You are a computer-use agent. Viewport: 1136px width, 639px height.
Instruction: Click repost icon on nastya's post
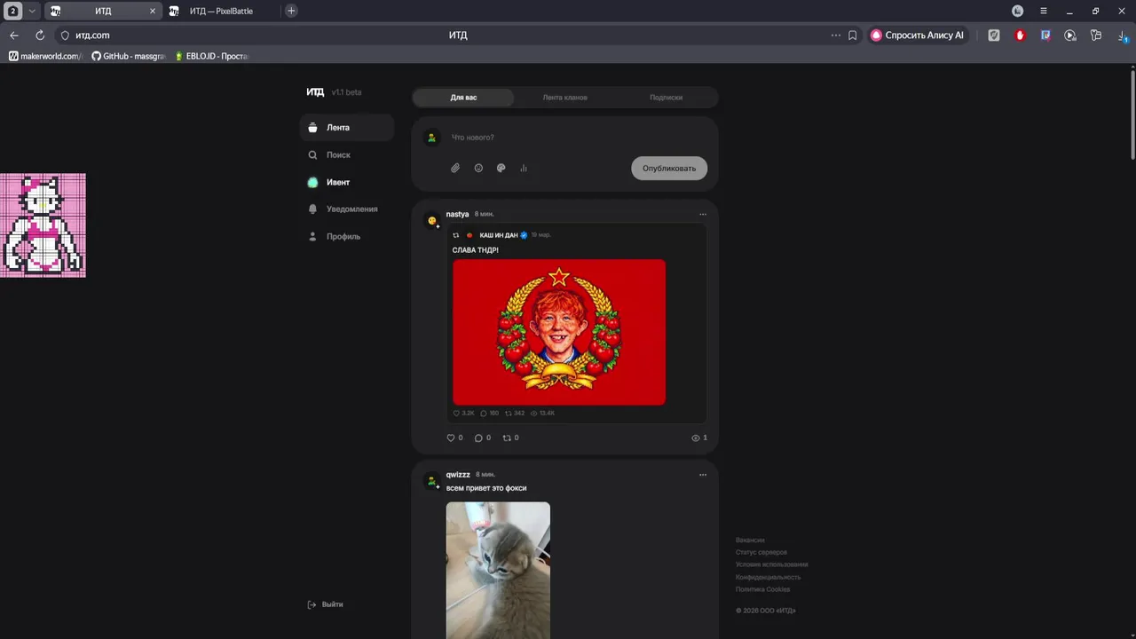507,438
